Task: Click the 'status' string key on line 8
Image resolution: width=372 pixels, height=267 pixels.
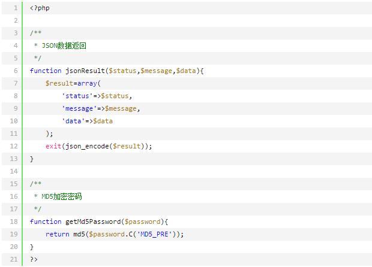Action: pyautogui.click(x=77, y=96)
